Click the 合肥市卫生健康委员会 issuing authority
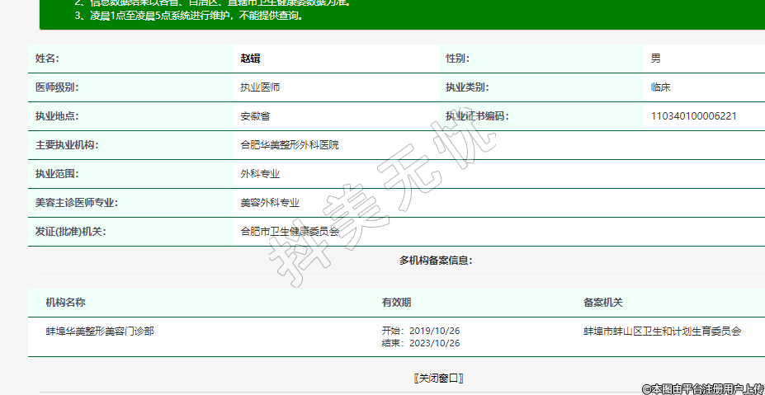The image size is (765, 395). (x=289, y=232)
